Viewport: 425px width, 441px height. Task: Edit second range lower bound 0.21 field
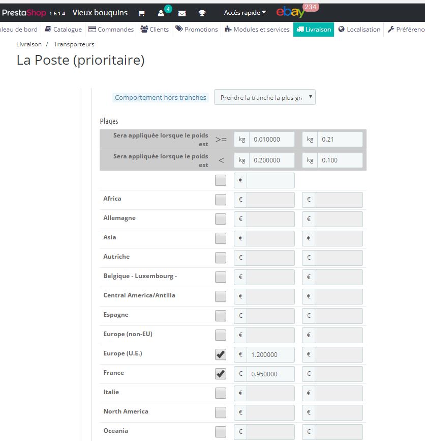point(340,139)
